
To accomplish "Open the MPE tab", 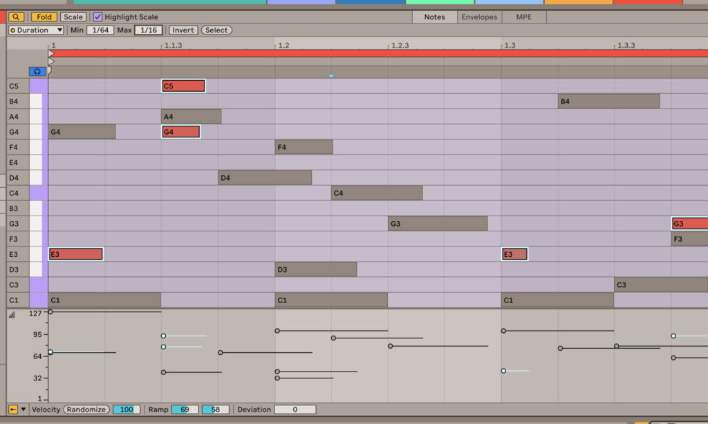I will [524, 17].
